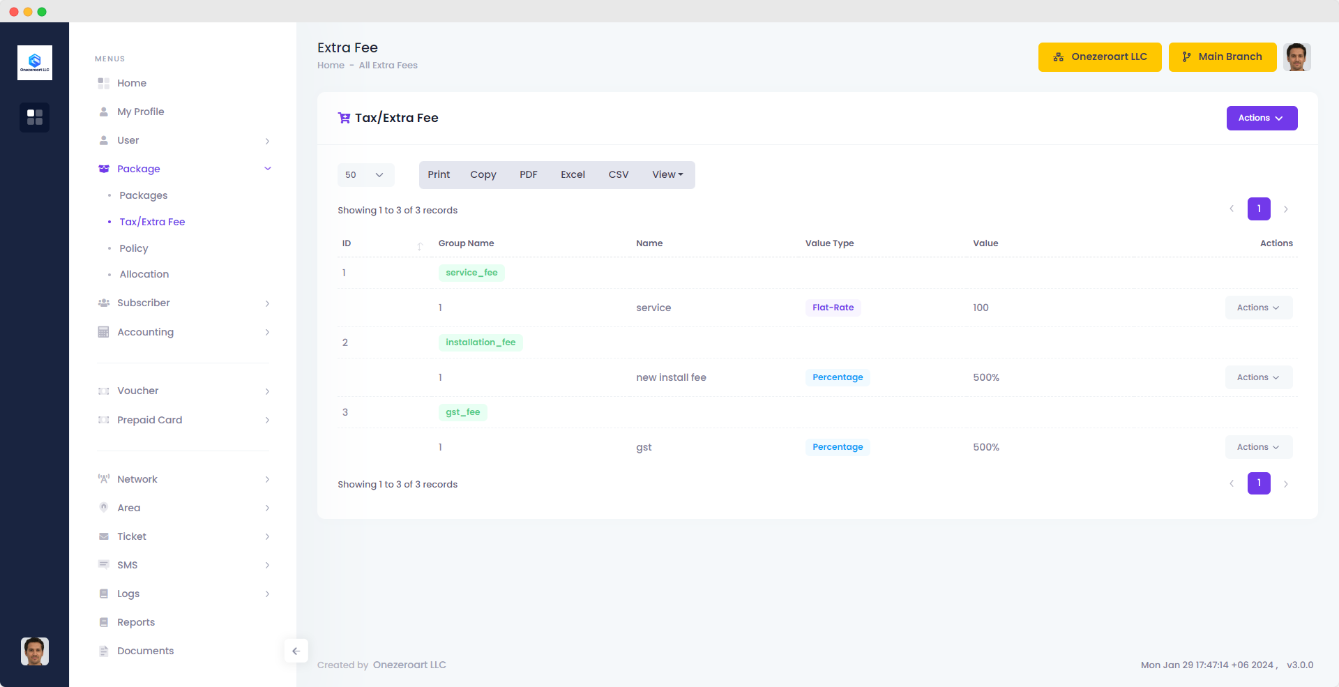Click the cart icon beside the Tax/Extra Fee title
The image size is (1339, 687).
pyautogui.click(x=345, y=118)
